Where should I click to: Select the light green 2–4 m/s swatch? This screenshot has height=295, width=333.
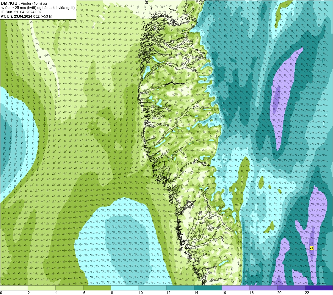42,288
